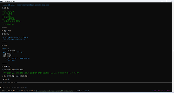The height and width of the screenshot is (93, 174).
Task: Click the '也就是说' line
Action: [5, 8]
